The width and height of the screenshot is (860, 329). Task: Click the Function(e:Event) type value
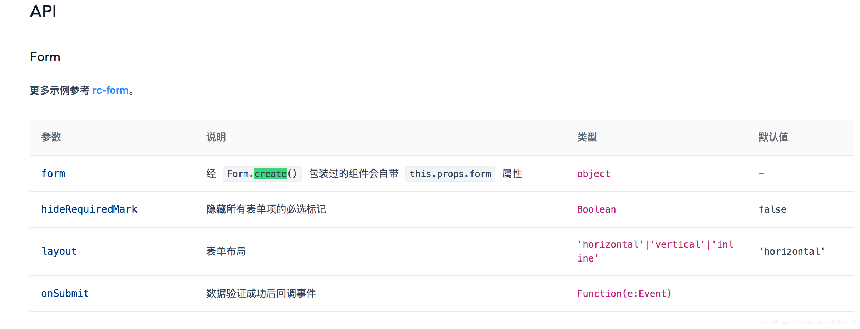[624, 294]
